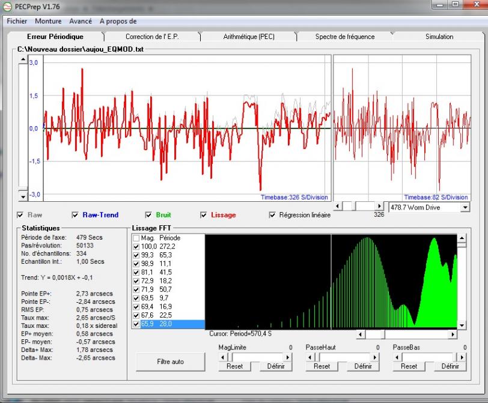This screenshot has width=488, height=403.
Task: Click the down arrow on graph vertical scale
Action: pyautogui.click(x=23, y=196)
